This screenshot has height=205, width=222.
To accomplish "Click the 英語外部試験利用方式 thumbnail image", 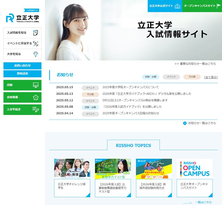I will pyautogui.click(x=154, y=169).
